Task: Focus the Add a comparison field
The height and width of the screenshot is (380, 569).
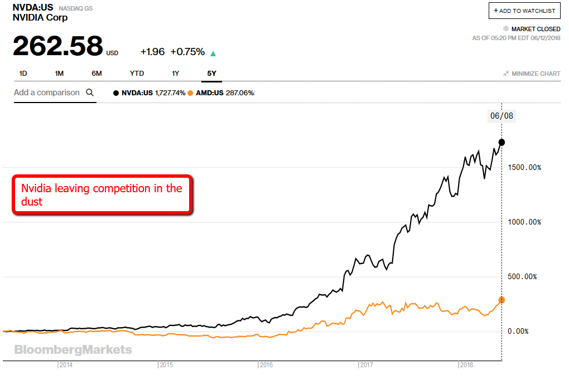Action: [x=47, y=93]
